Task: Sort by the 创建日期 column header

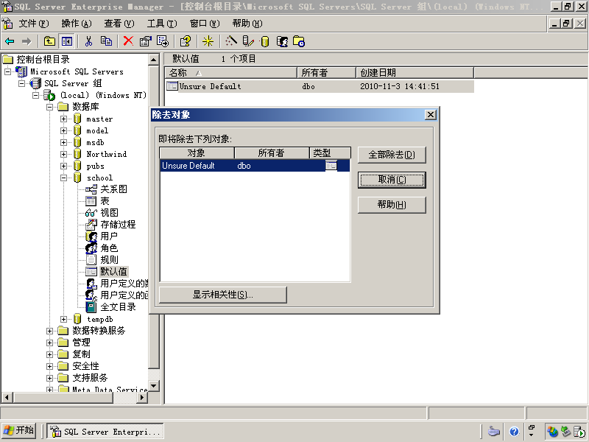Action: click(415, 72)
